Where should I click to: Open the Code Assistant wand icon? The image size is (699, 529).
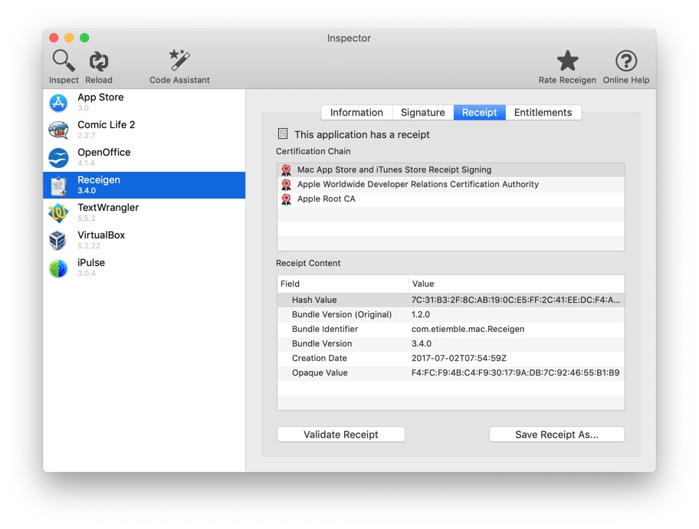(x=179, y=61)
